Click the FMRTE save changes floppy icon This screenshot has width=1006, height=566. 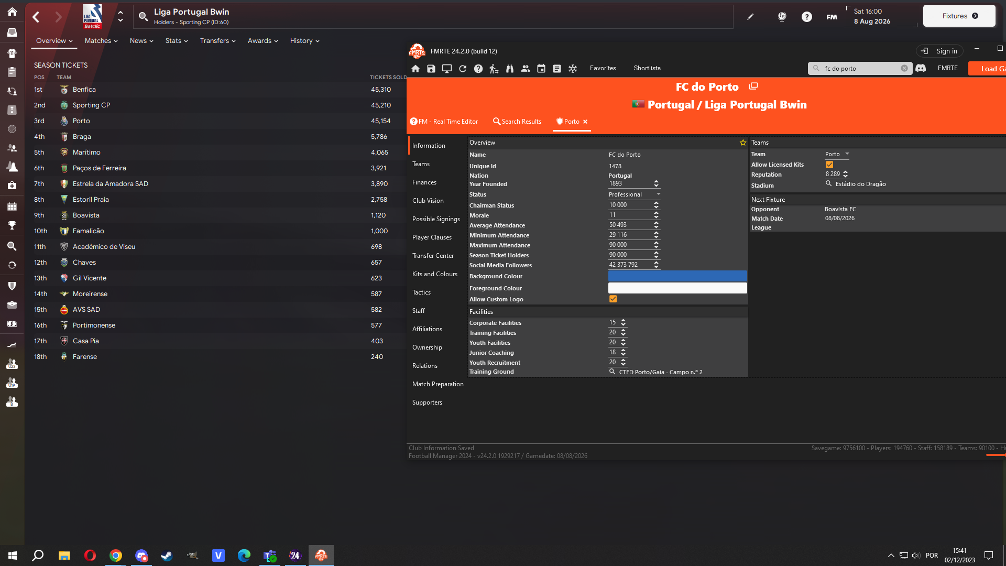point(431,69)
